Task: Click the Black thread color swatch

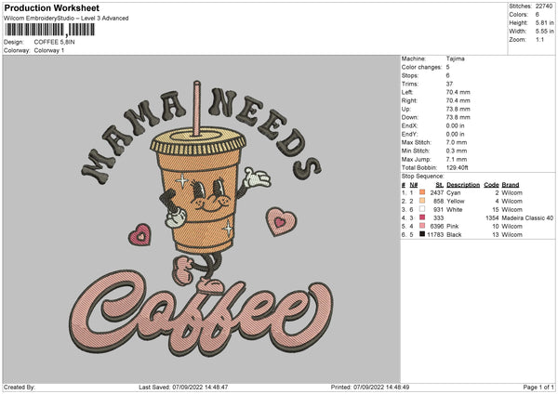Action: coord(422,234)
